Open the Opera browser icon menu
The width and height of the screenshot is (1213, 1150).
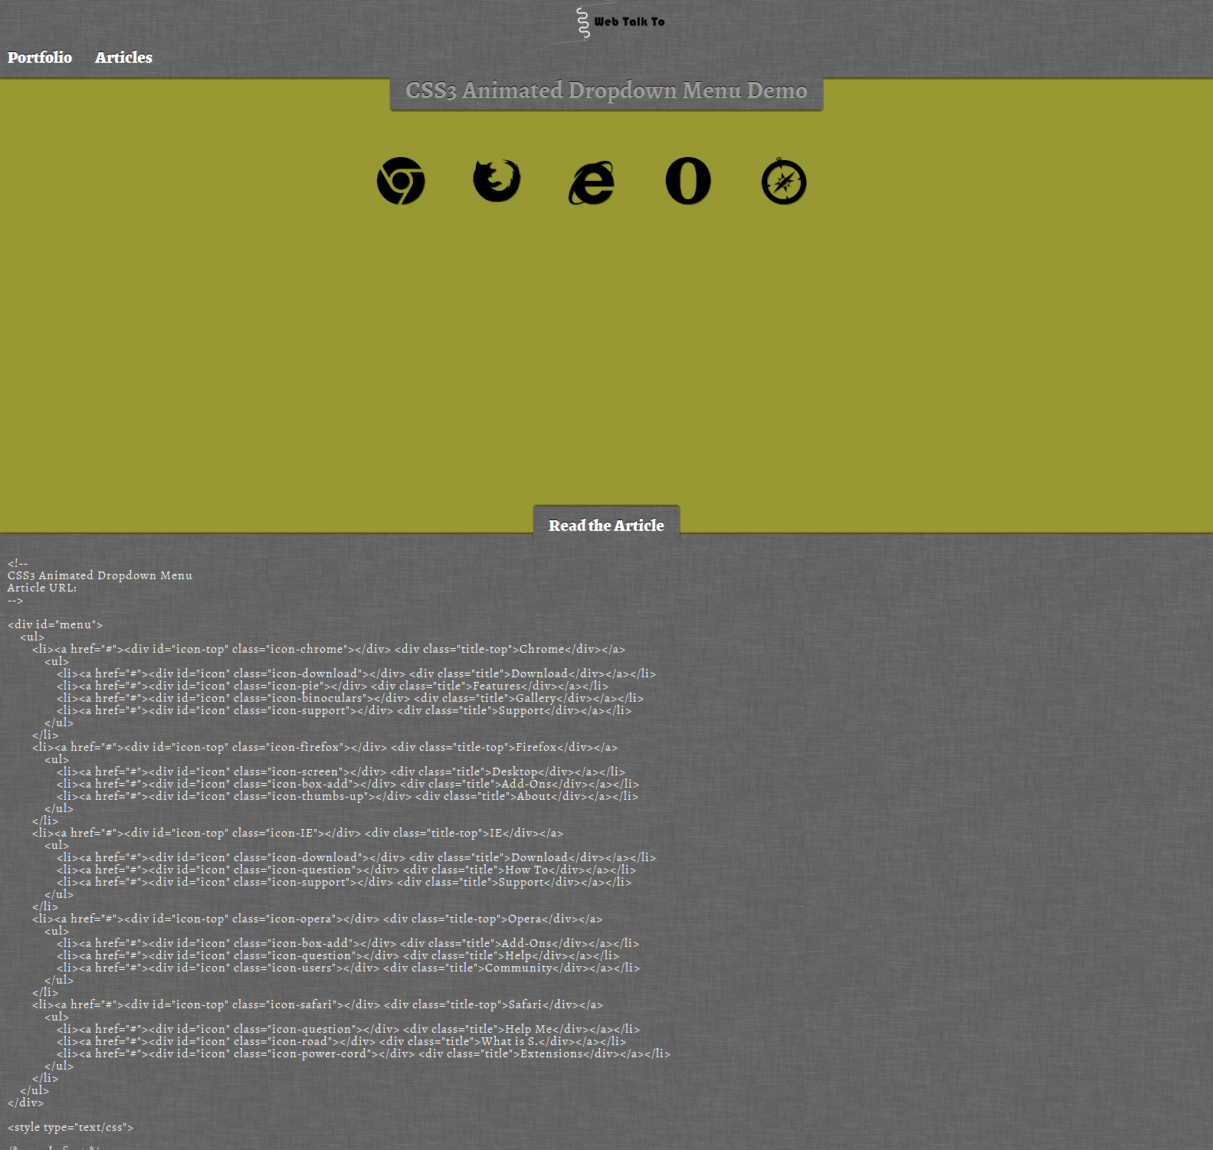tap(688, 181)
